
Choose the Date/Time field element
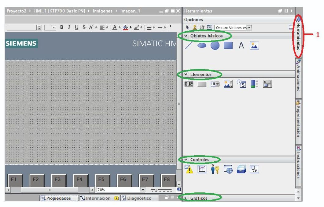[x=241, y=84]
